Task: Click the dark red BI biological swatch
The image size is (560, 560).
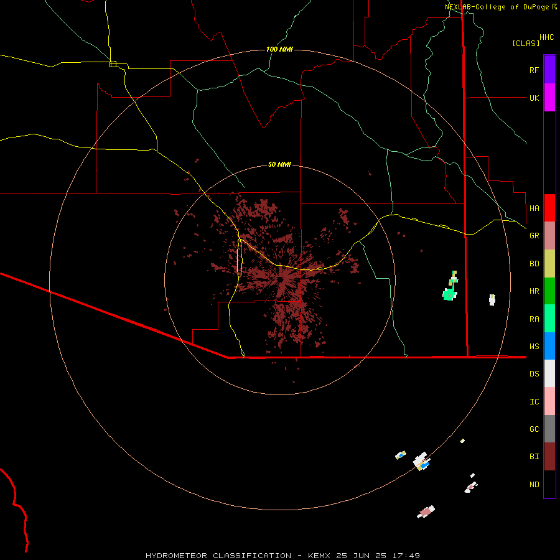Action: 549,457
